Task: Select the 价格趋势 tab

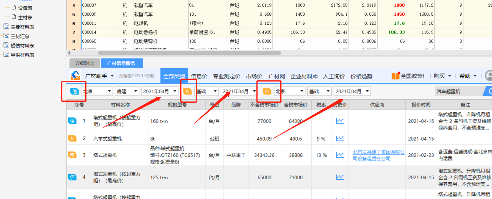Action: pyautogui.click(x=361, y=76)
